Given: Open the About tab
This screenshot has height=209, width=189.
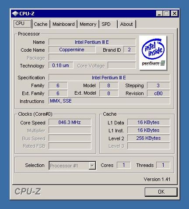Looking at the screenshot, I should 126,24.
